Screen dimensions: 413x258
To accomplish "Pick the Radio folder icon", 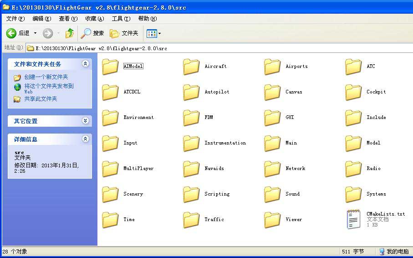I will (x=353, y=169).
